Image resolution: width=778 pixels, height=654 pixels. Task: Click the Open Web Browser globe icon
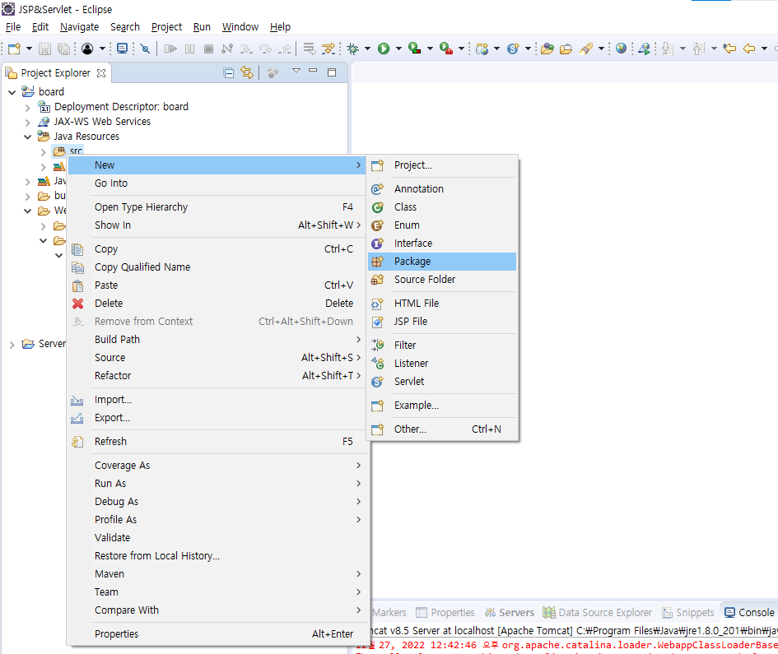click(621, 49)
